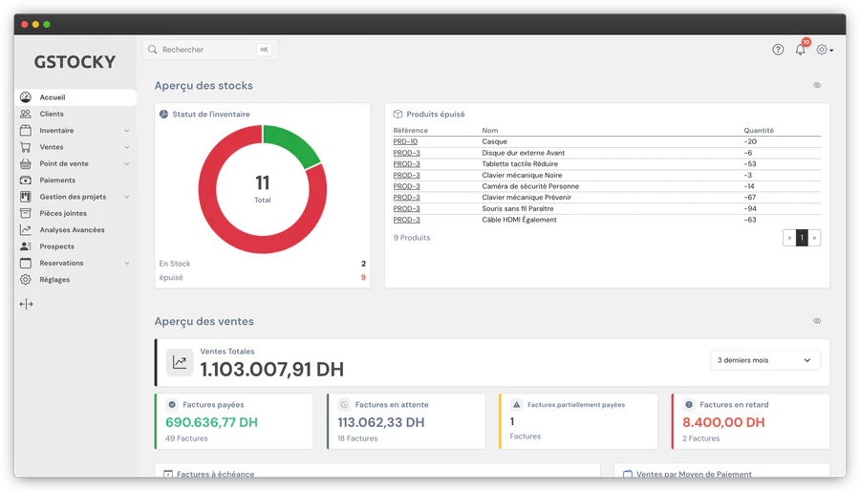Open the settings gear dropdown in header
The width and height of the screenshot is (860, 491).
coord(825,50)
